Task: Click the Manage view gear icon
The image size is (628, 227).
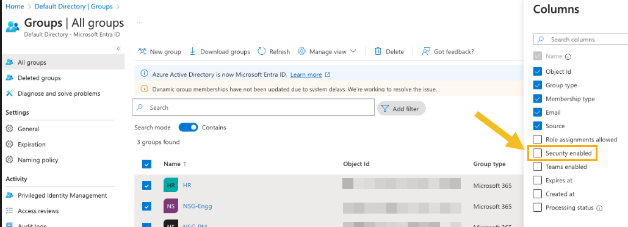Action: pos(301,51)
